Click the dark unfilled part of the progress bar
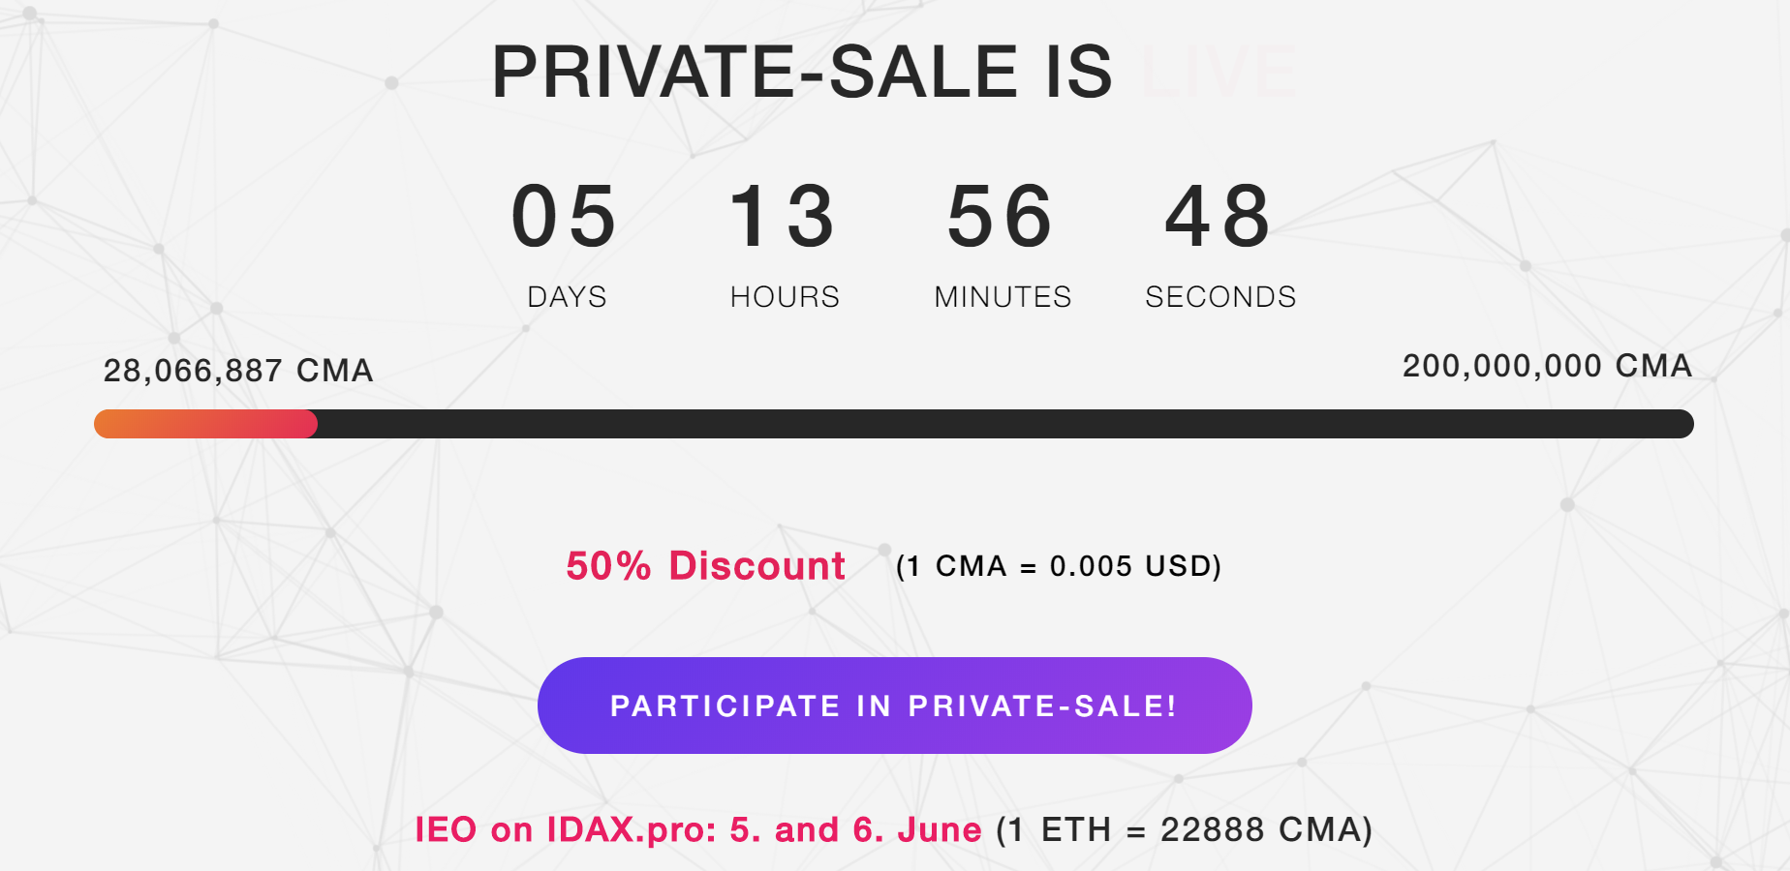 [1005, 424]
